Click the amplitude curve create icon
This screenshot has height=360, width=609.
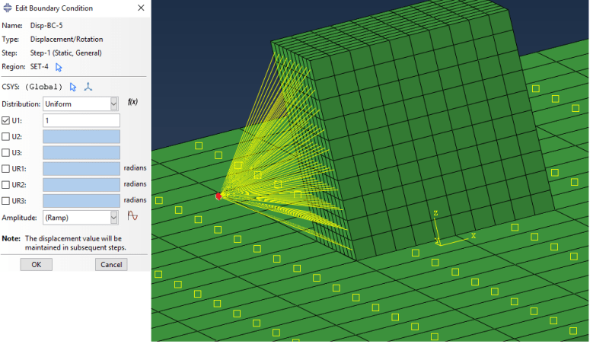point(132,216)
